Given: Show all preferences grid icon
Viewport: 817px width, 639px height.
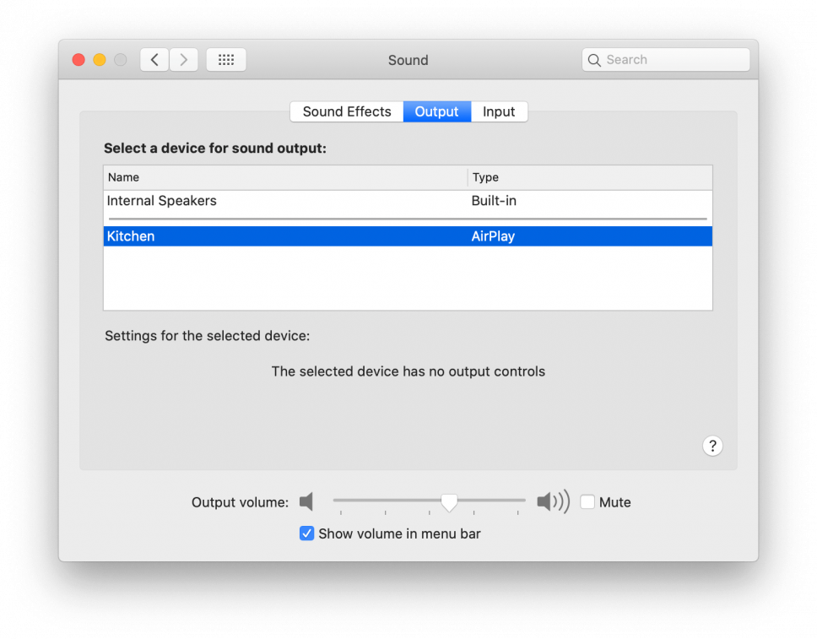Looking at the screenshot, I should [x=226, y=60].
